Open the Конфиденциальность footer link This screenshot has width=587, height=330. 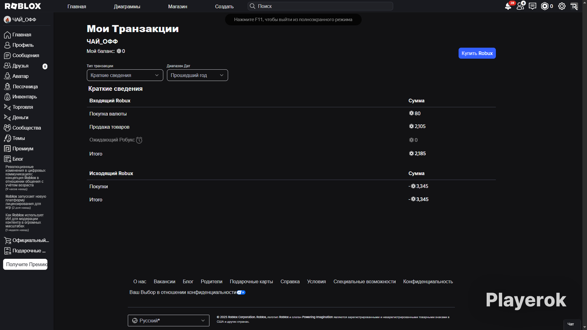[x=428, y=281]
